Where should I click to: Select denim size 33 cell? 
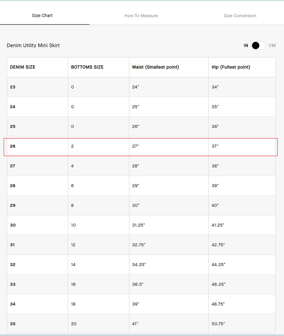point(37,284)
